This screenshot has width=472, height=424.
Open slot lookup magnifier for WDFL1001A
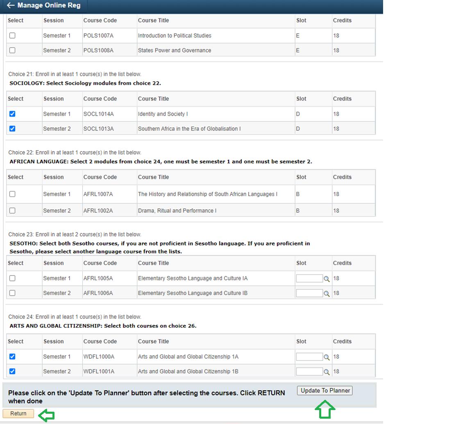click(327, 372)
